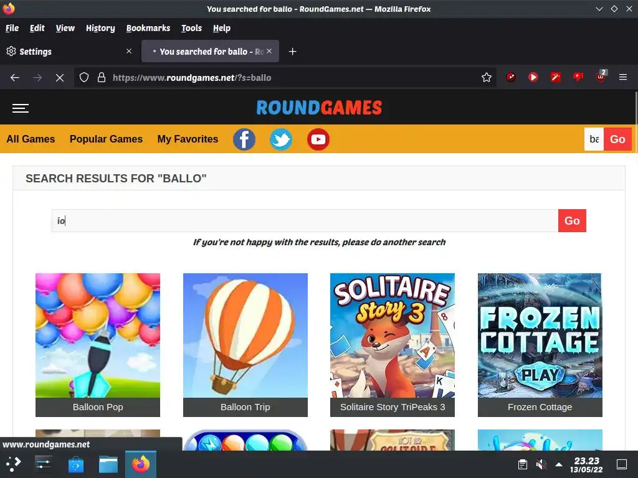The image size is (638, 478).
Task: Open System Settings from the taskbar
Action: point(43,464)
